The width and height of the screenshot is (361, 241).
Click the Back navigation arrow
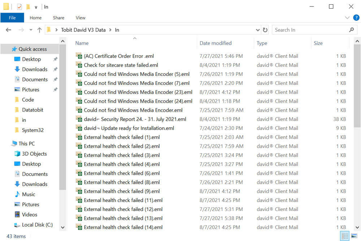click(9, 30)
